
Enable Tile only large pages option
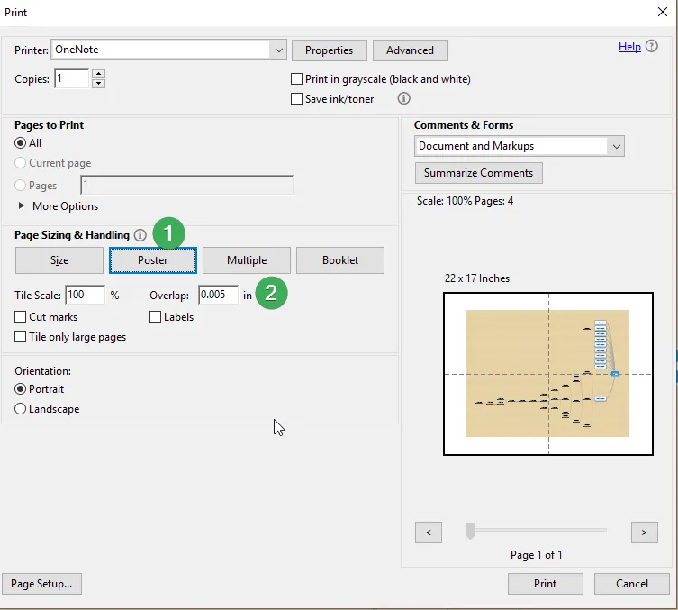(21, 337)
